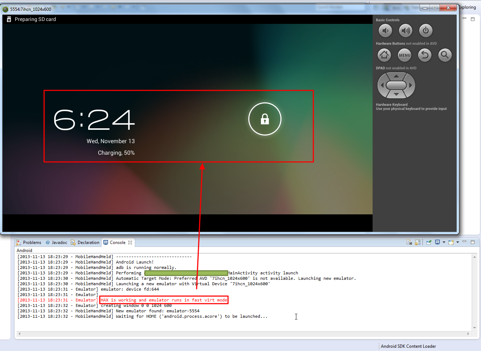
Task: Close the Console tab with its X
Action: (x=130, y=243)
